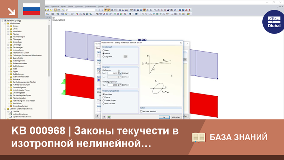
Task: Click the highlighted show loads icon before the load values icon
Action: [105, 10]
